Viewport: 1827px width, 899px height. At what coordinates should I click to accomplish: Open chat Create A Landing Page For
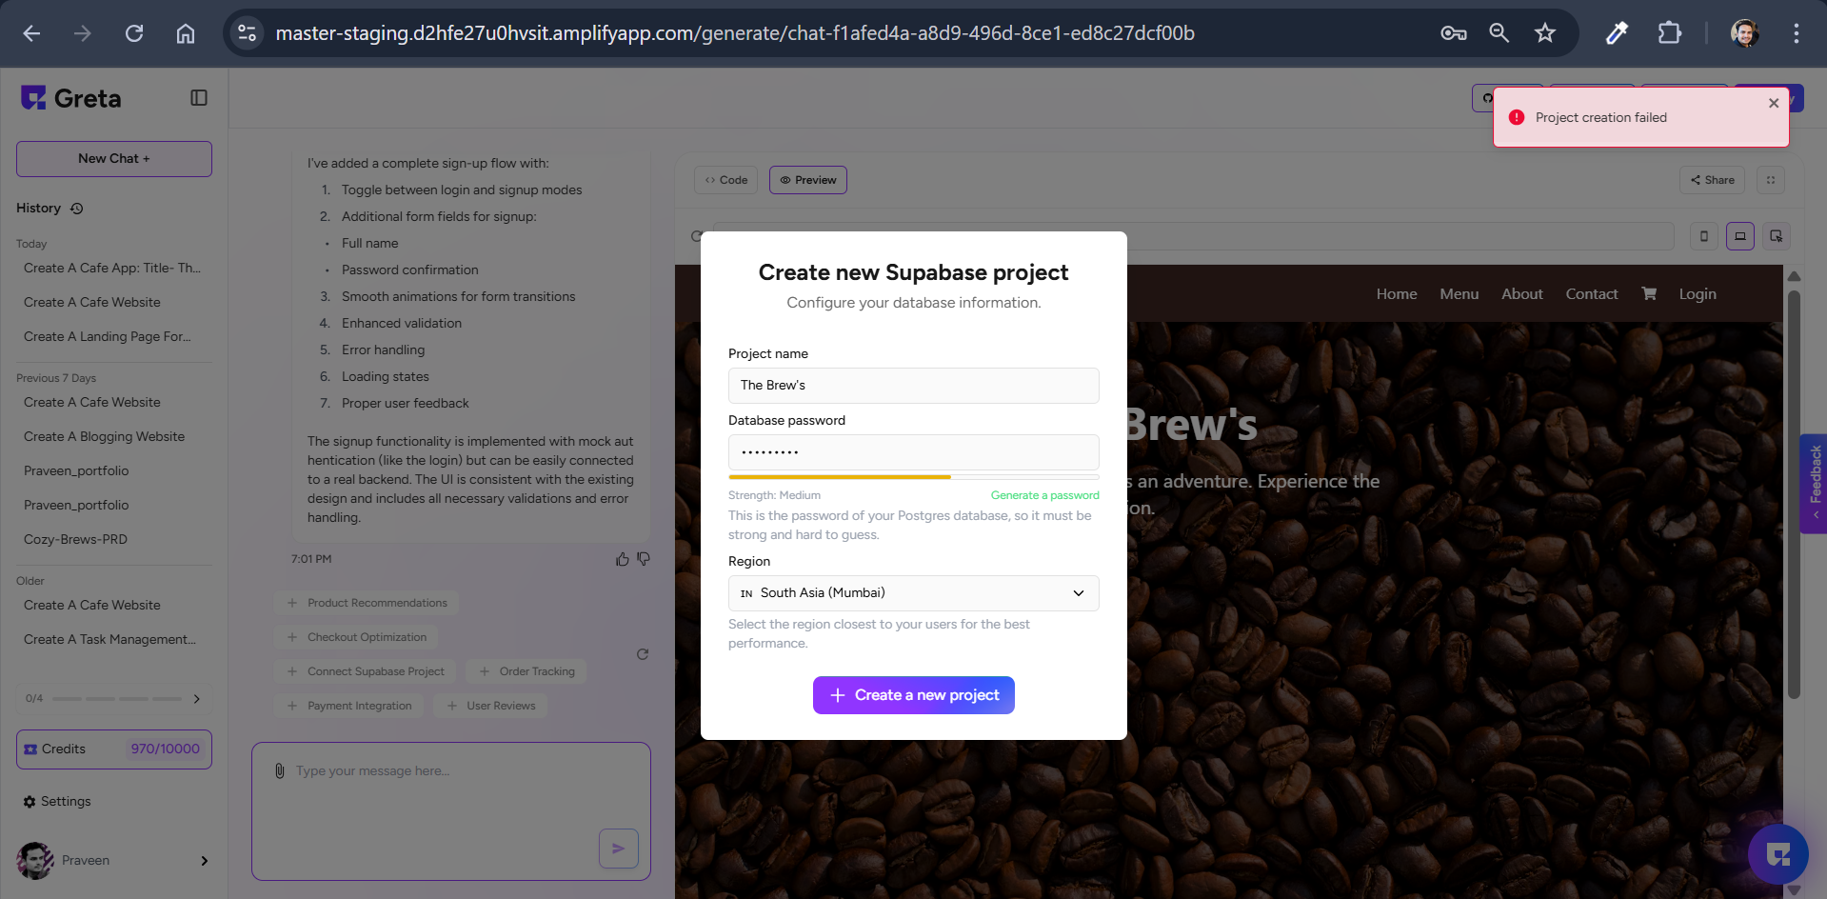click(108, 337)
